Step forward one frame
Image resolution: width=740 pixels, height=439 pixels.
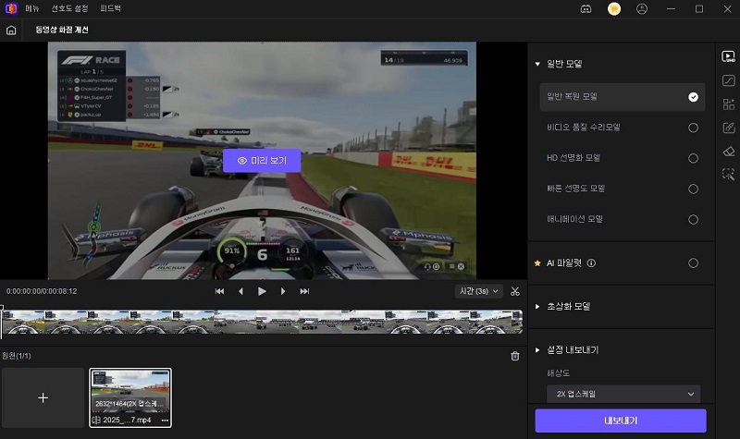point(283,291)
